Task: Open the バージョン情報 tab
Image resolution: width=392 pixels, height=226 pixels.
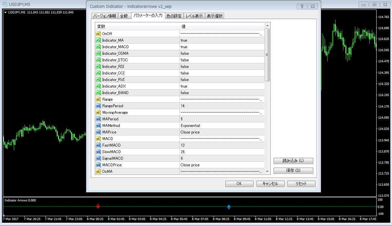Action: (105, 16)
